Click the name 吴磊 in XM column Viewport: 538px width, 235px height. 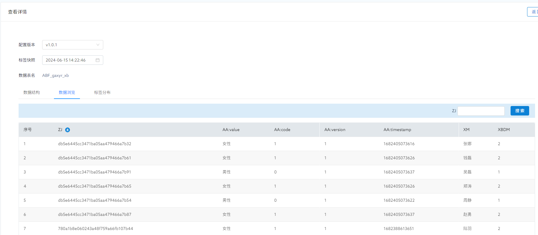(x=467, y=172)
